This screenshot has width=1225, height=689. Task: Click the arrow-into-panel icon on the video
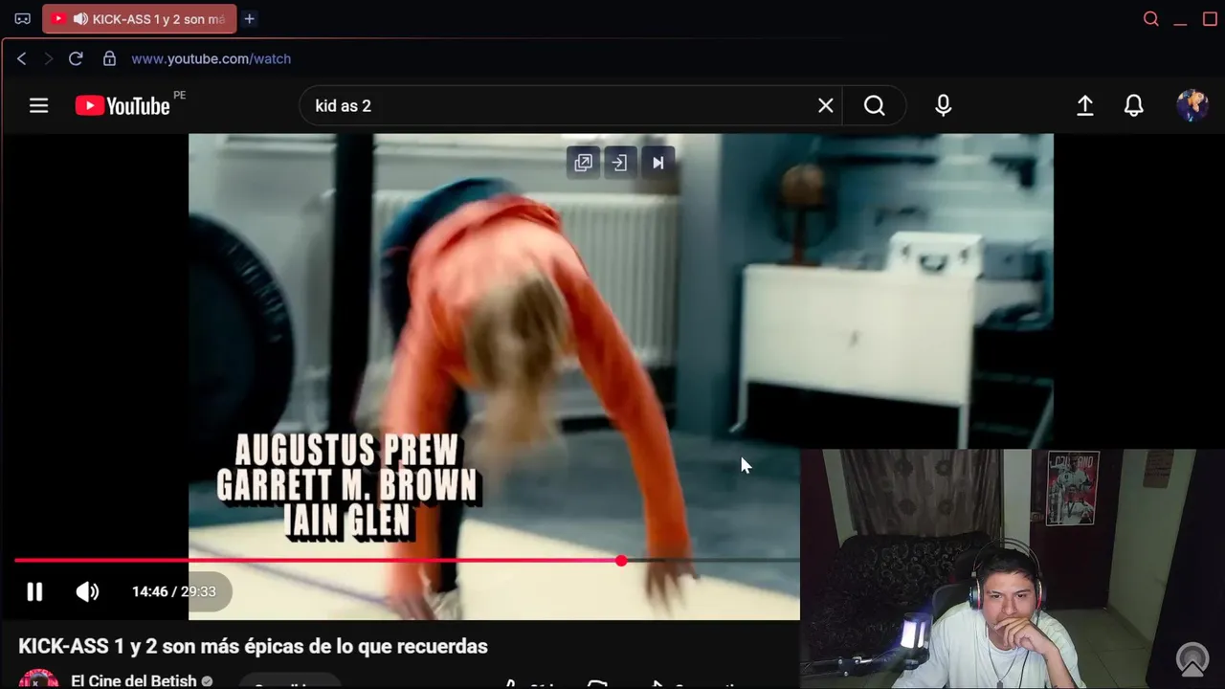pos(619,163)
